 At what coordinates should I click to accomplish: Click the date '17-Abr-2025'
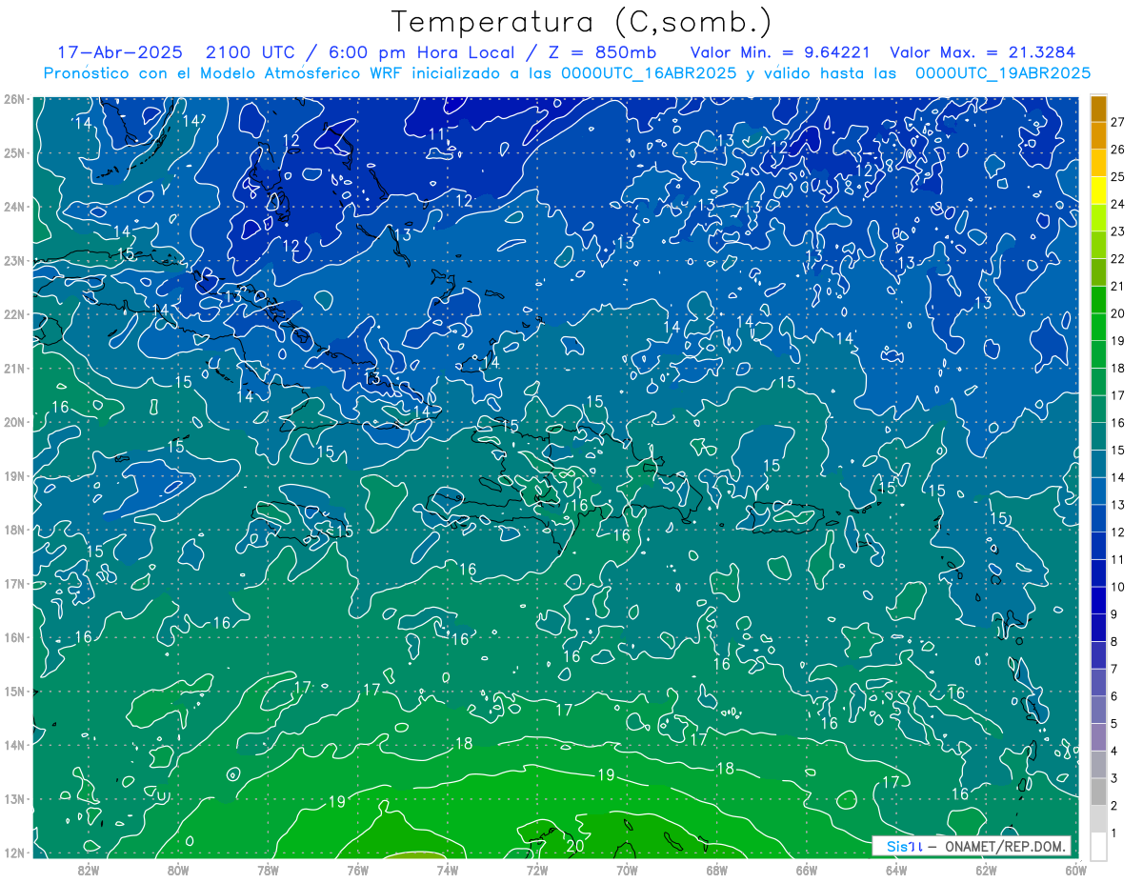click(120, 52)
